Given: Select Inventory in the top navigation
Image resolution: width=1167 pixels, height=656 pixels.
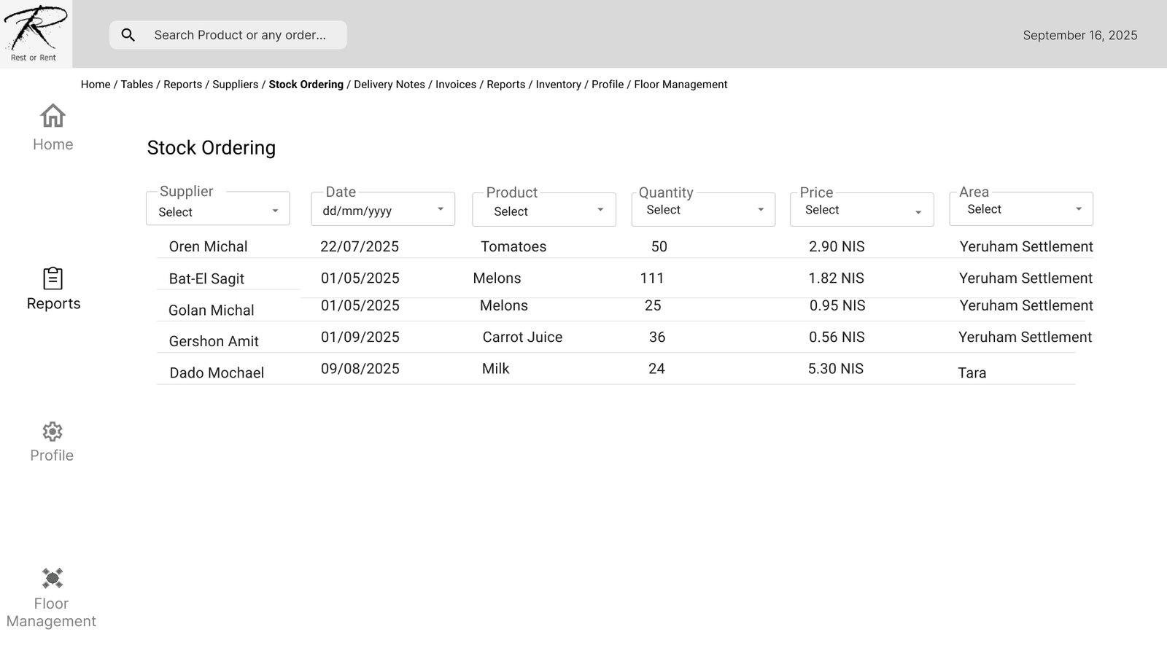Looking at the screenshot, I should (558, 85).
